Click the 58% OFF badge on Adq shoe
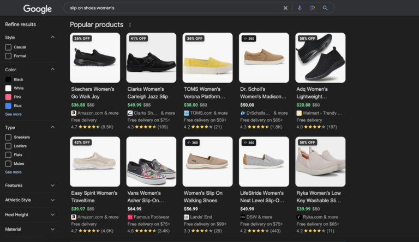 tap(307, 39)
